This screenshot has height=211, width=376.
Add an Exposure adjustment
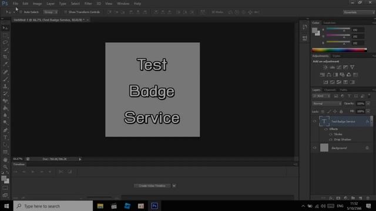pyautogui.click(x=345, y=67)
